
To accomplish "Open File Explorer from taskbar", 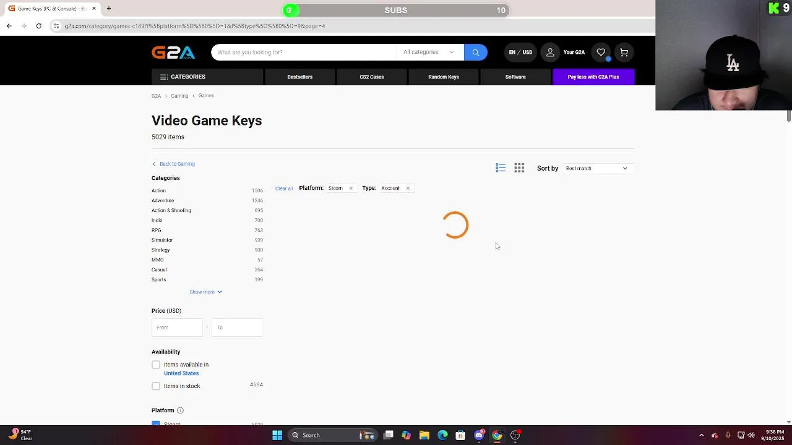I will pyautogui.click(x=424, y=435).
